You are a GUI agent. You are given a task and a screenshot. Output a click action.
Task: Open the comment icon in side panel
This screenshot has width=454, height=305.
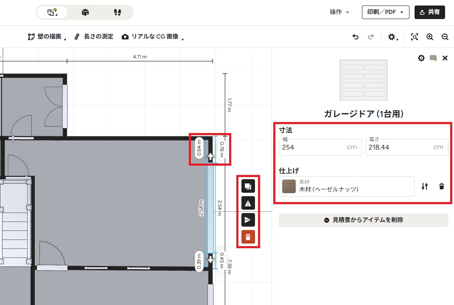click(x=433, y=58)
